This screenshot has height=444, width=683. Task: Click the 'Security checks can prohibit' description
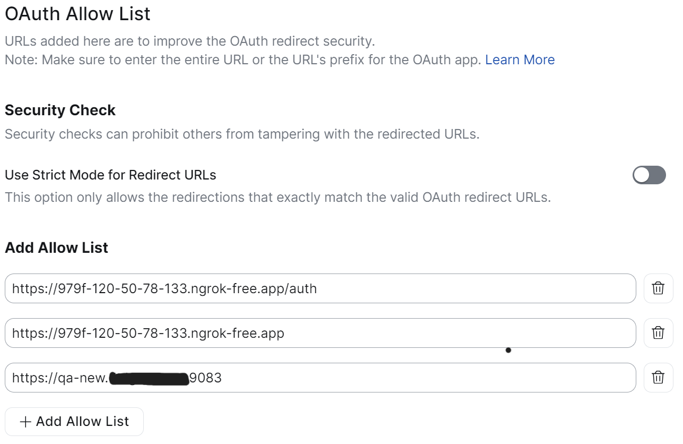pyautogui.click(x=241, y=134)
